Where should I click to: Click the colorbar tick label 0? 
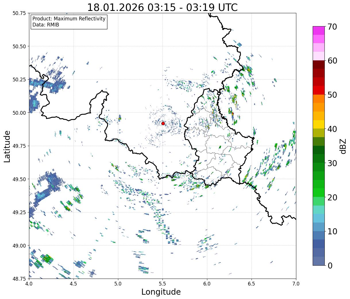[330, 265]
